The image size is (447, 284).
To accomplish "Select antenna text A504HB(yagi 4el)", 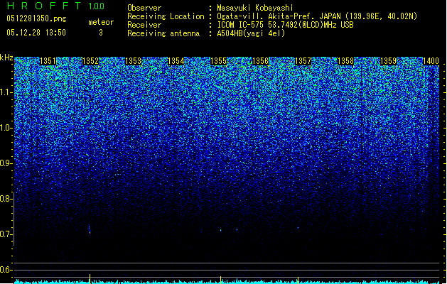I will pos(251,33).
